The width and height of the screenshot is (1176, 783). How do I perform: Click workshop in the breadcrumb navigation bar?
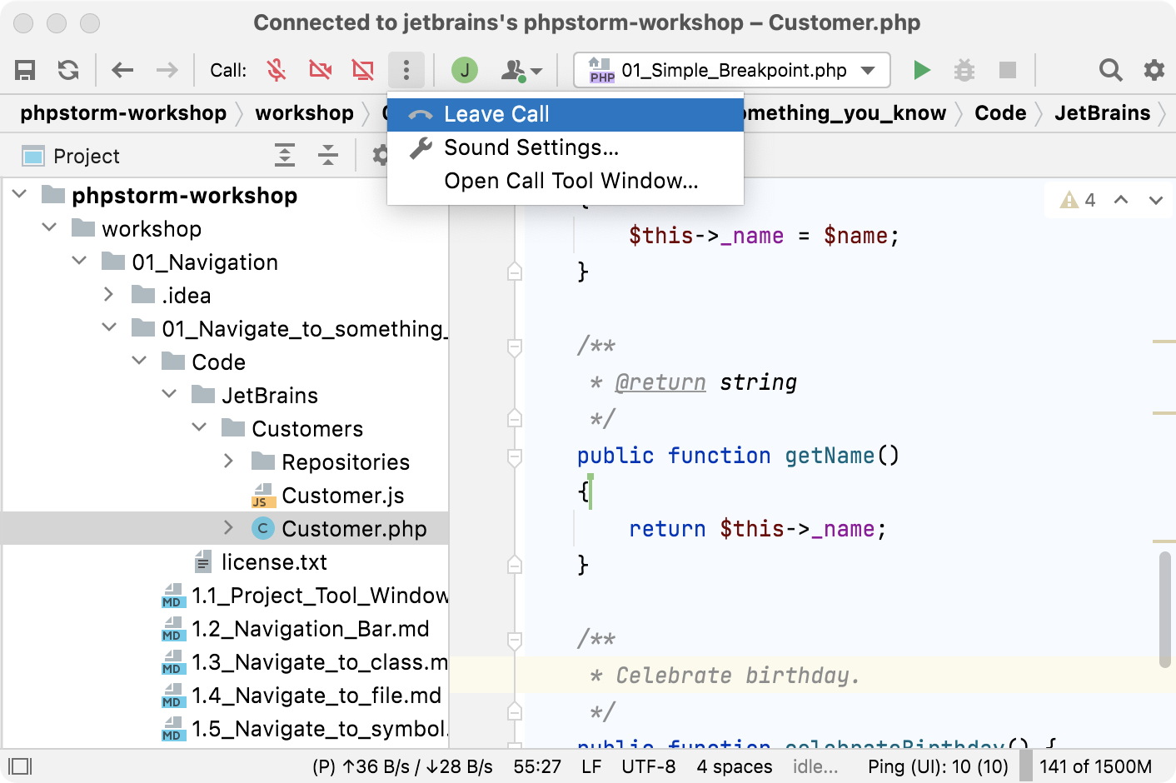coord(304,112)
